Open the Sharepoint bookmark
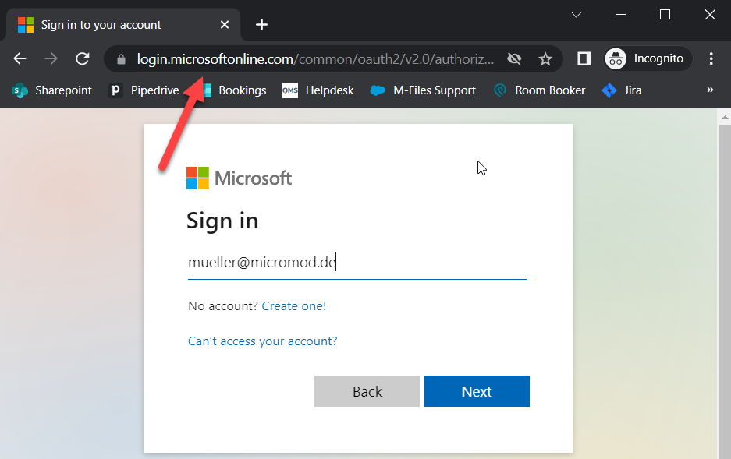 [52, 90]
